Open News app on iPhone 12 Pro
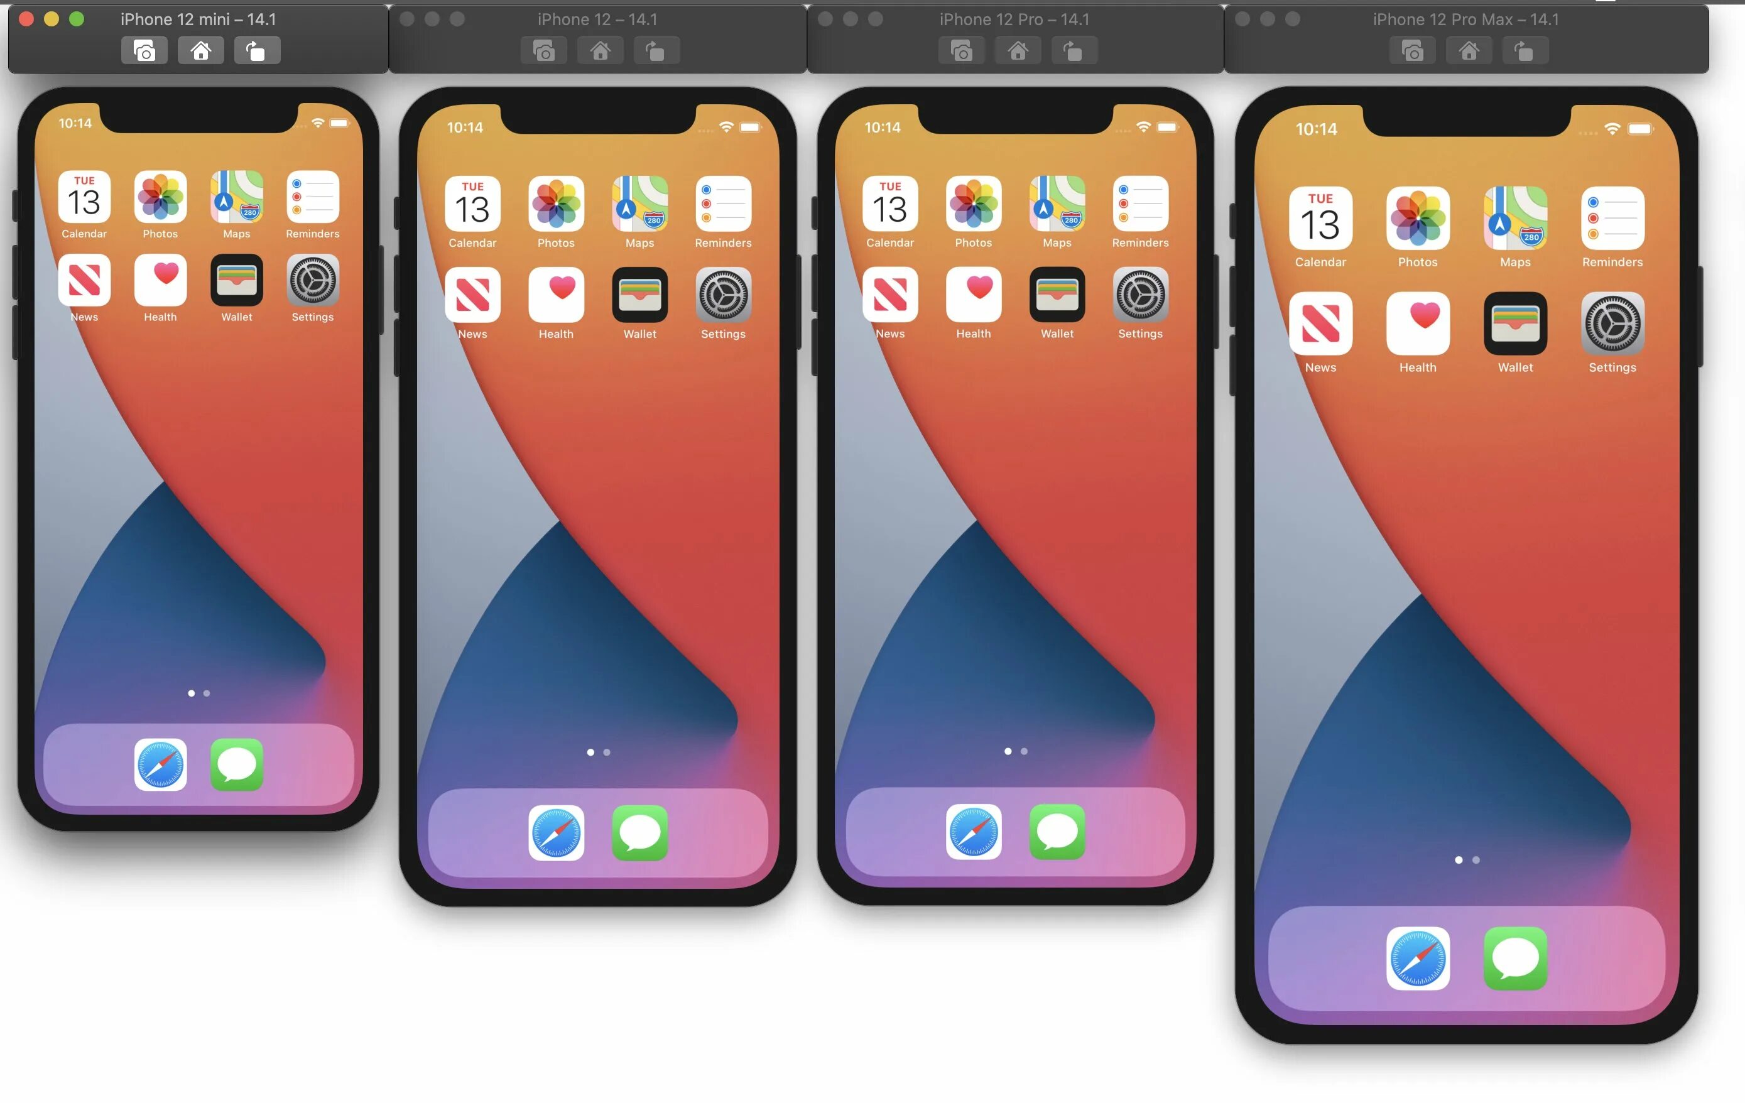This screenshot has height=1103, width=1745. click(889, 296)
